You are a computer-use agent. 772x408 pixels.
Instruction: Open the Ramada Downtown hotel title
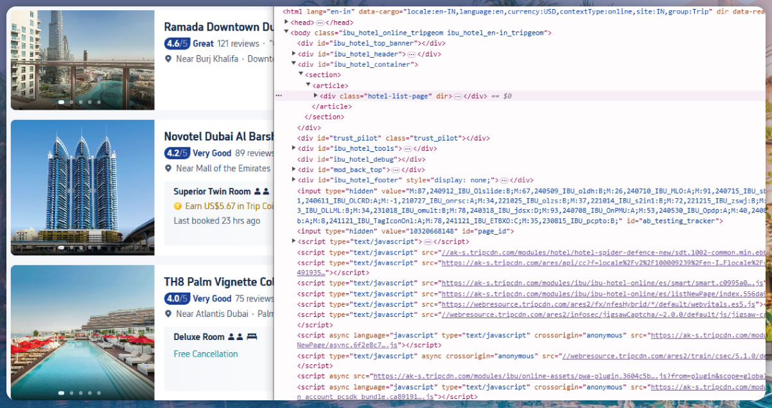click(218, 27)
